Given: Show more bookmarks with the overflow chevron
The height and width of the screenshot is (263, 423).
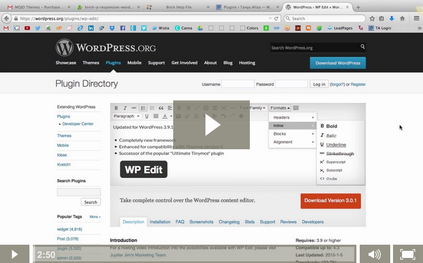Looking at the screenshot, I should click(420, 28).
